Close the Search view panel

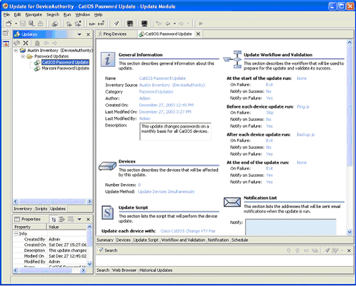(349, 250)
